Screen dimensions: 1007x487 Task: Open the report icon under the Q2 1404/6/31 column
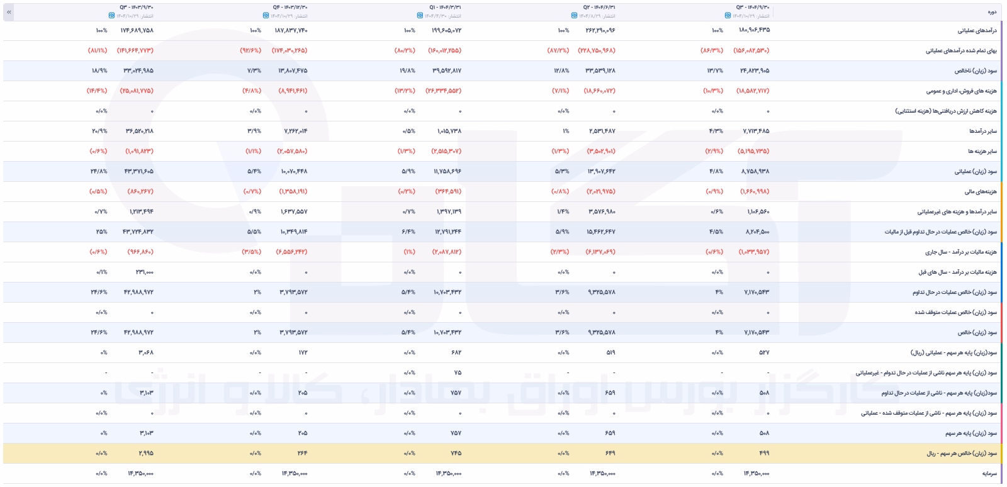(574, 16)
